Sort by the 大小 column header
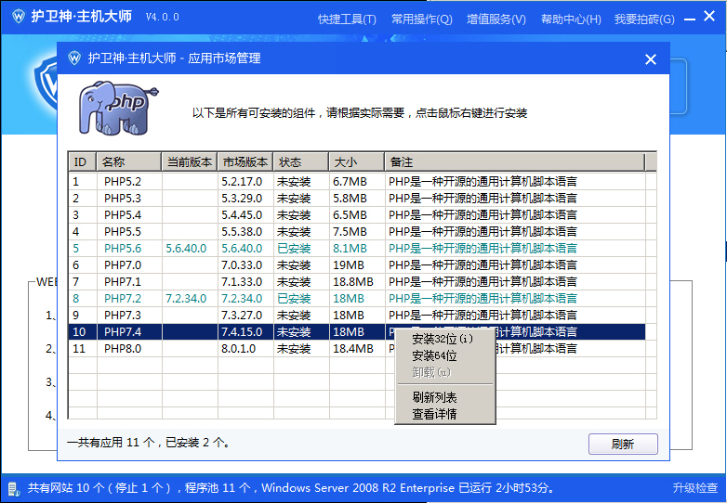The image size is (727, 503). click(357, 162)
